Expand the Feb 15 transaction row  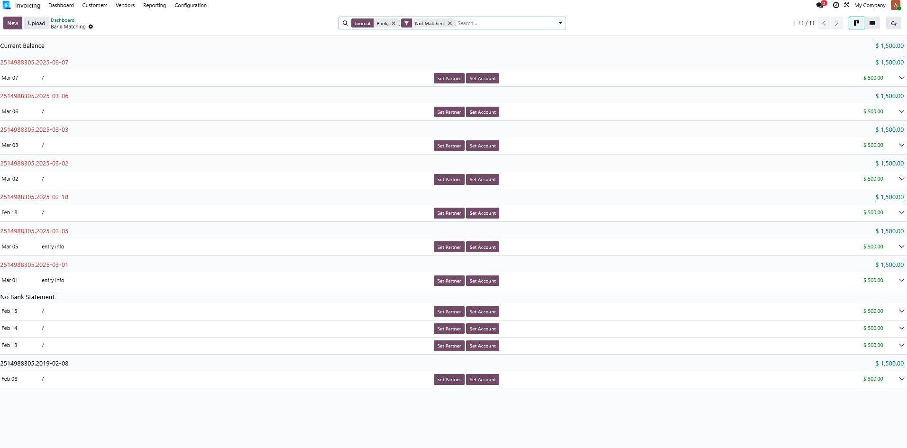coord(901,311)
